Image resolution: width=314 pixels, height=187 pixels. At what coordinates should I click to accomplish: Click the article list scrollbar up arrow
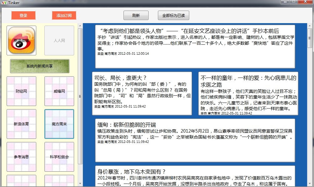(x=310, y=25)
